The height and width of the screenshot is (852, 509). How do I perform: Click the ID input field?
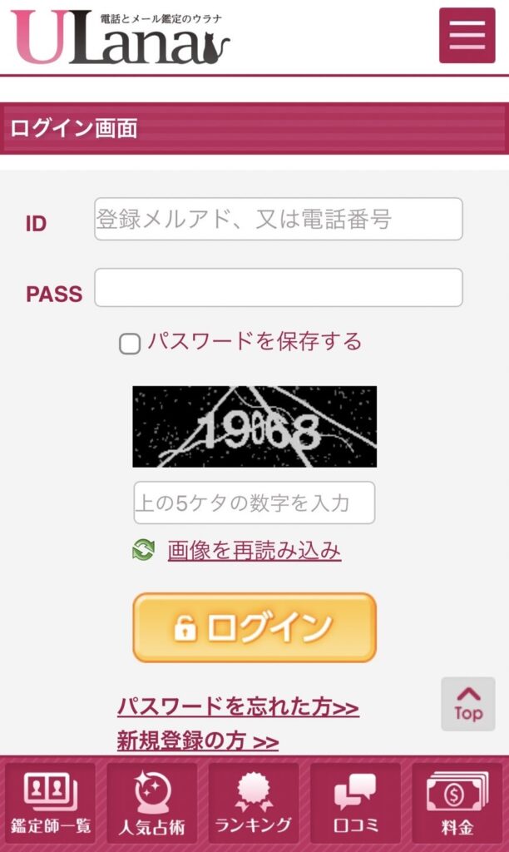click(x=278, y=220)
